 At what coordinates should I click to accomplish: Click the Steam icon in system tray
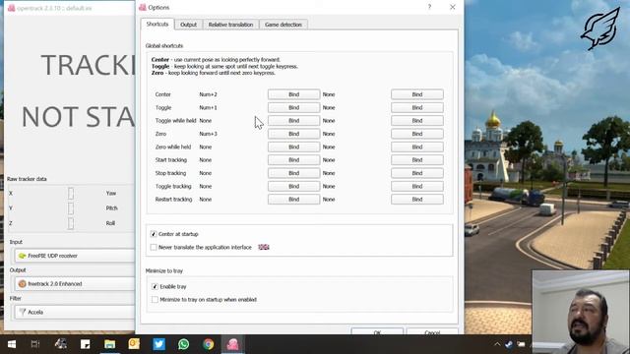(x=509, y=344)
